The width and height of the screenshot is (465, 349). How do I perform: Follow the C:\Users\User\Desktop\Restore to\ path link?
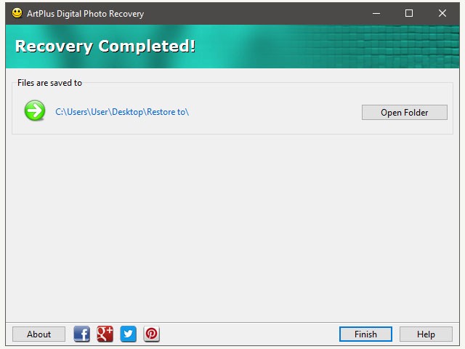[122, 112]
